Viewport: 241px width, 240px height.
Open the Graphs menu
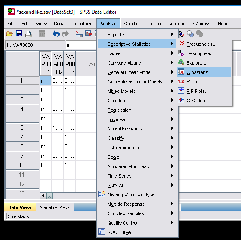pos(131,24)
